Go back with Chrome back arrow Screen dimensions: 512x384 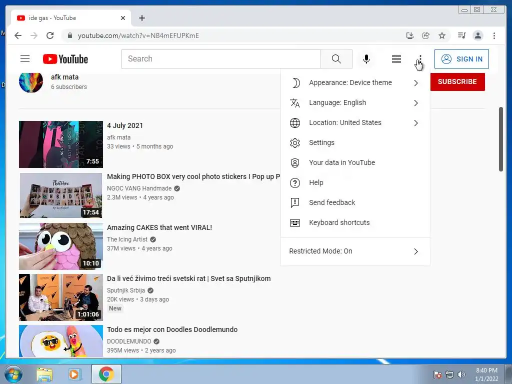click(x=18, y=35)
